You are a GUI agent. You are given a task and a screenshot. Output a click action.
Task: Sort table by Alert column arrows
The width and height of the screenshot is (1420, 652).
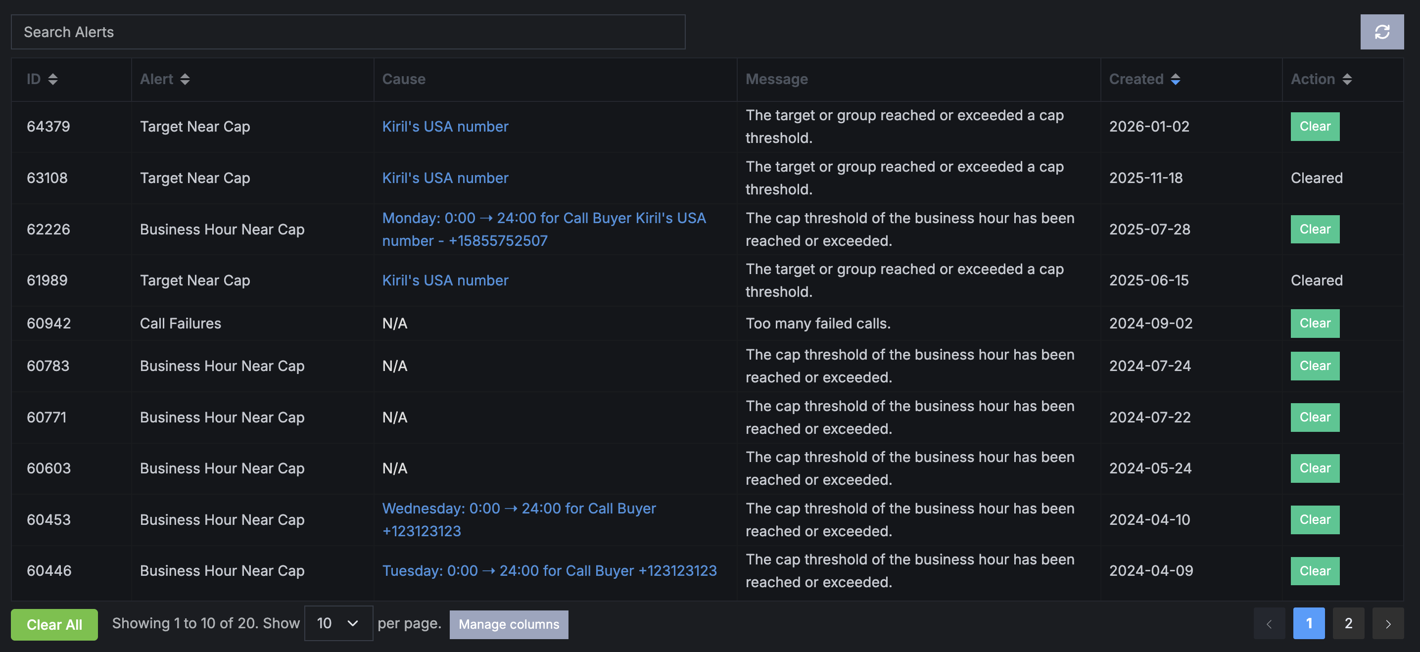click(x=185, y=79)
